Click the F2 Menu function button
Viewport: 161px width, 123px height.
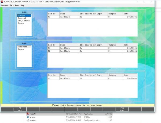pyautogui.click(x=20, y=109)
